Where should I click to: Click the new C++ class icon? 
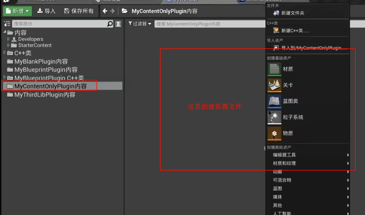[x=276, y=31]
